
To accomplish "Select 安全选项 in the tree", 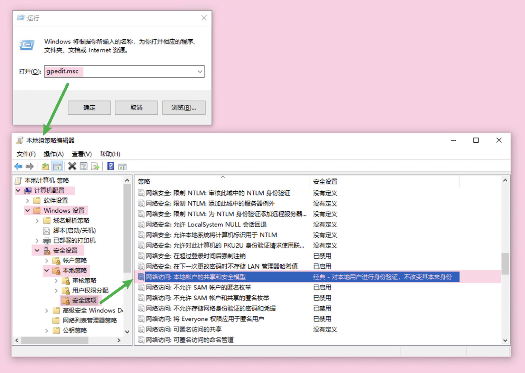I will (x=84, y=300).
